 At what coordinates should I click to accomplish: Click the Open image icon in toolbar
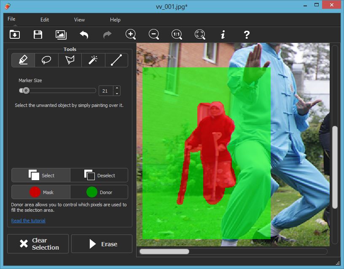click(14, 35)
